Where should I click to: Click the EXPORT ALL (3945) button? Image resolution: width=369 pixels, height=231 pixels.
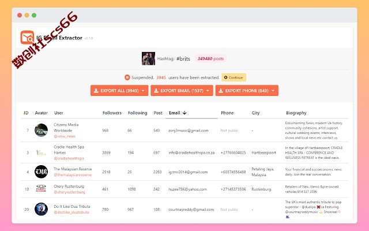click(119, 91)
